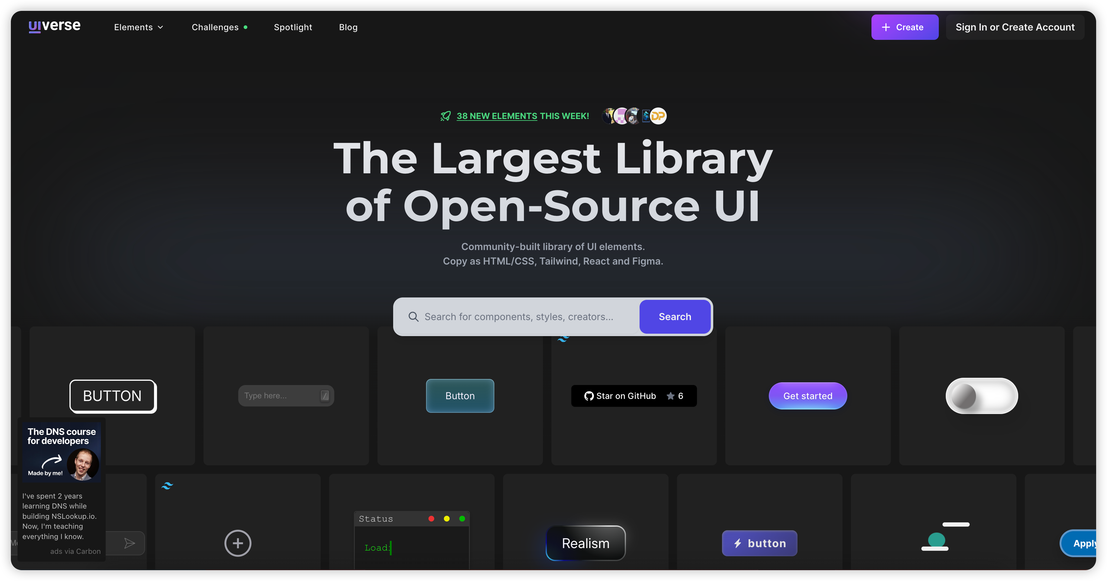The width and height of the screenshot is (1107, 581).
Task: Expand the Elements dropdown menu
Action: click(133, 27)
